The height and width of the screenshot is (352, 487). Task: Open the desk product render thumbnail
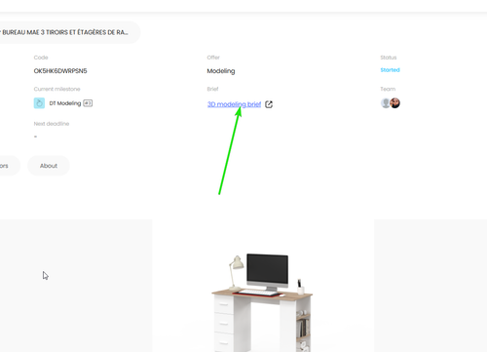[x=263, y=286]
